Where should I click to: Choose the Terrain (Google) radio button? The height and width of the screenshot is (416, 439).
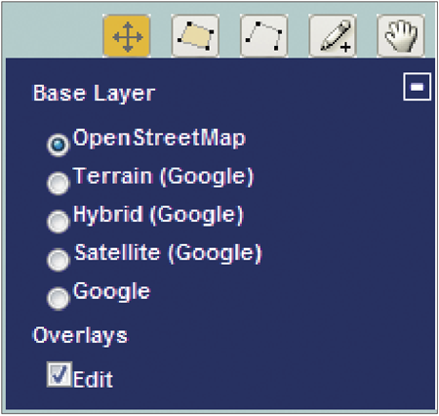(58, 183)
